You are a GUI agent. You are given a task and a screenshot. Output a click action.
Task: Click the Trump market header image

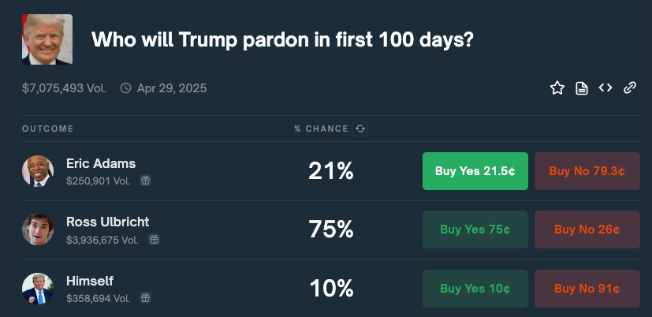[47, 39]
